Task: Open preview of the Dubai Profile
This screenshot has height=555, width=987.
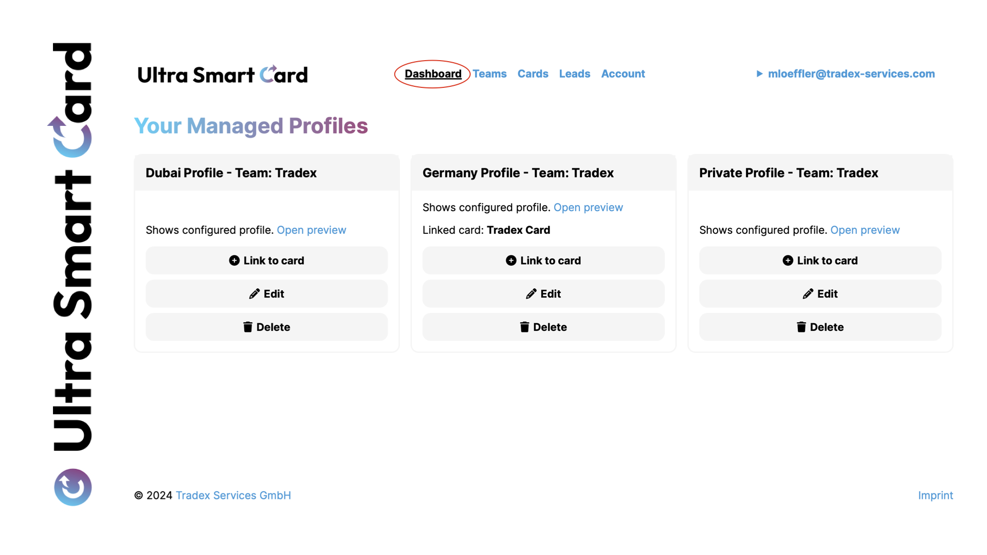Action: 312,230
